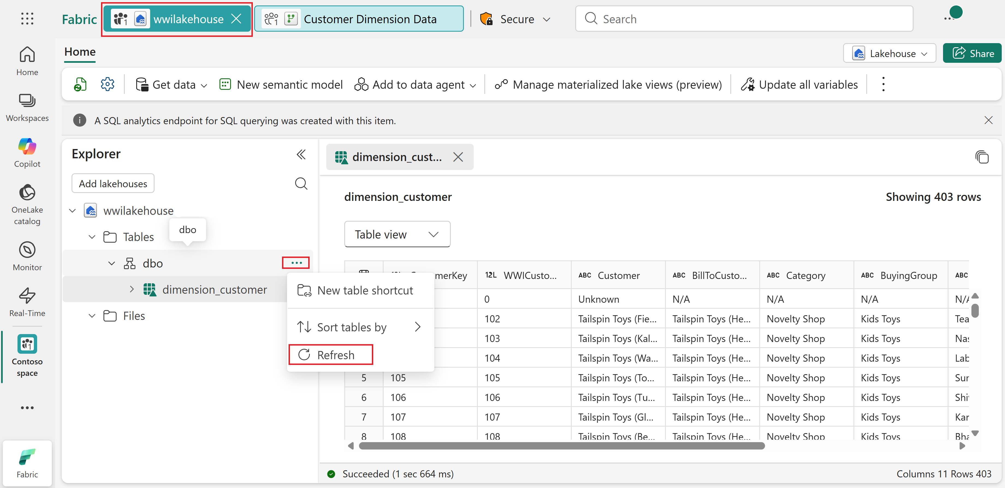The width and height of the screenshot is (1005, 488).
Task: Collapse the dbo schema node
Action: tap(112, 263)
